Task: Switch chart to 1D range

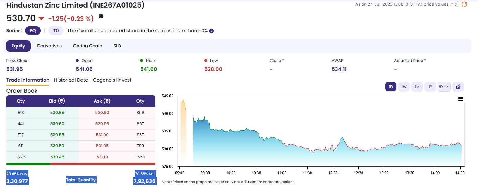Action: 391,87
